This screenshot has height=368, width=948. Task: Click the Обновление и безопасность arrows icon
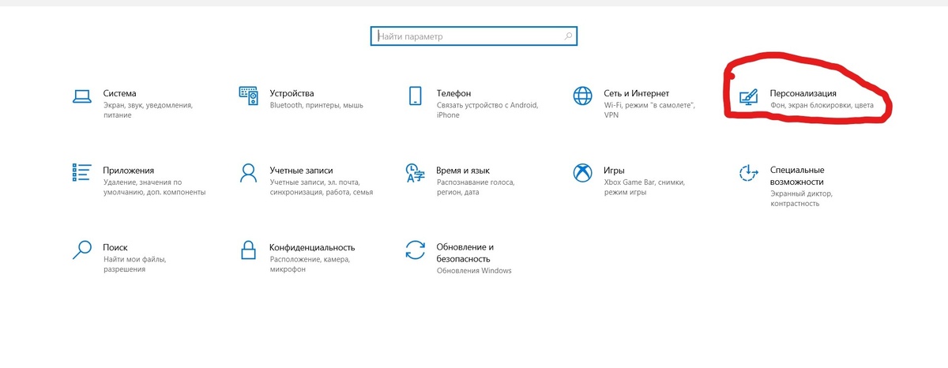416,250
